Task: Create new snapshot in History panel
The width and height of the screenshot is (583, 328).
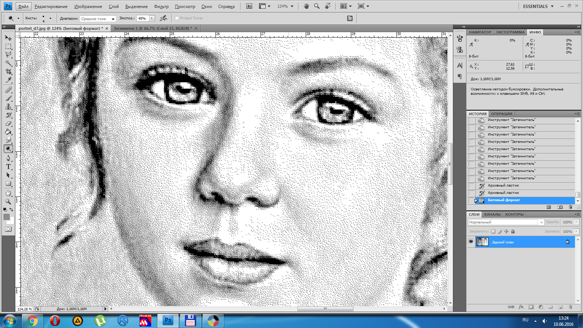Action: (x=560, y=207)
